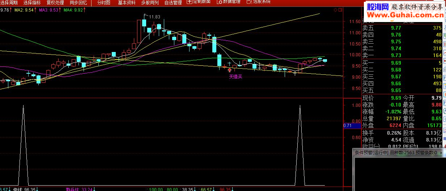This screenshot has width=446, height=191.
Task: Select the 买一 row price 9.69
Action: click(396, 63)
